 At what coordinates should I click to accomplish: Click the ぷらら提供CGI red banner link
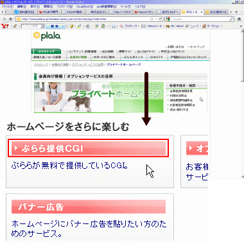(89, 148)
